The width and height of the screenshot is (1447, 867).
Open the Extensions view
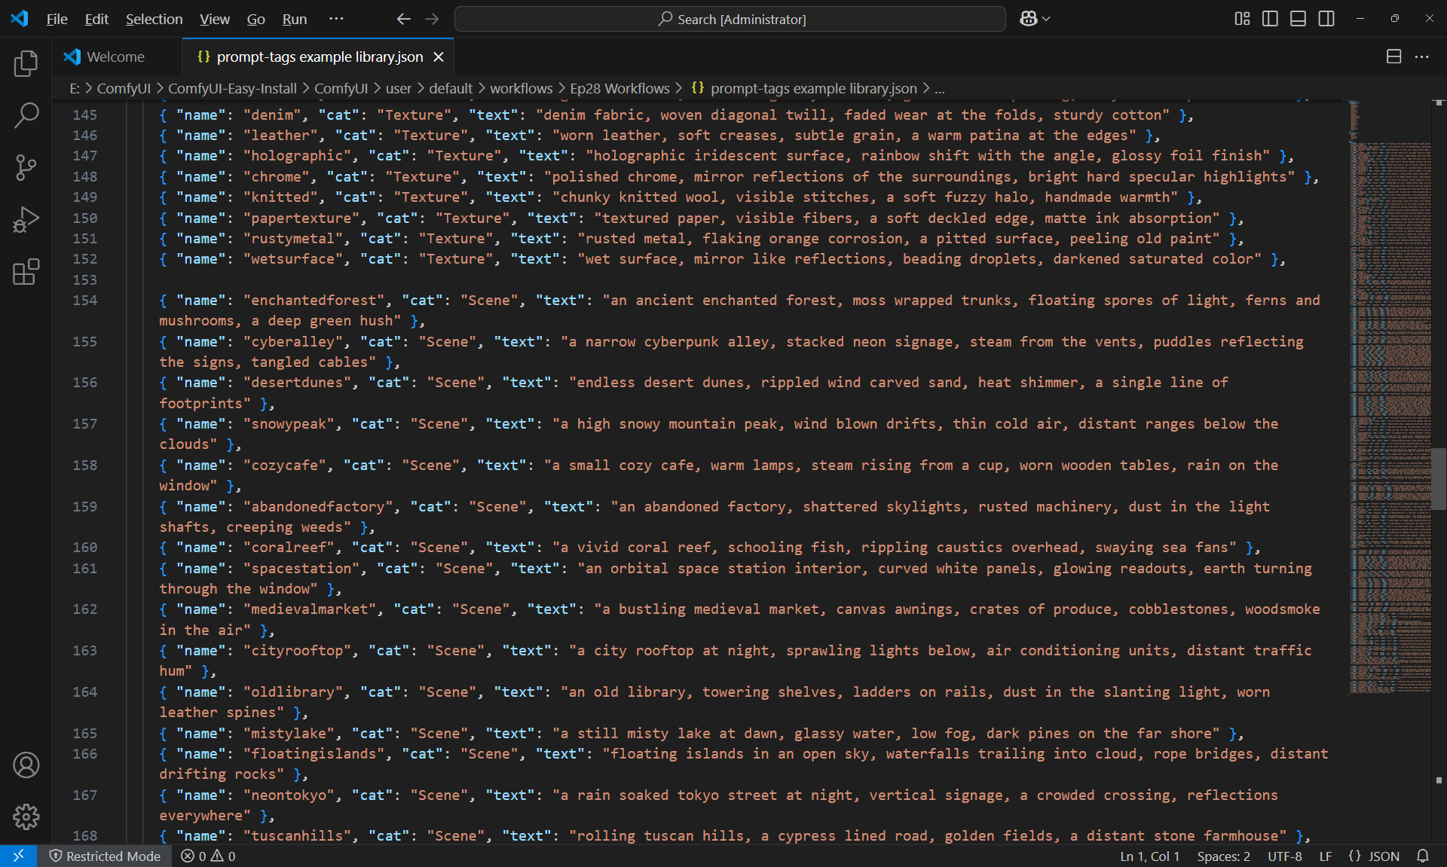click(x=26, y=272)
